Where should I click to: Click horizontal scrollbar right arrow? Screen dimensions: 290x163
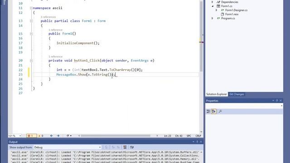(157, 136)
